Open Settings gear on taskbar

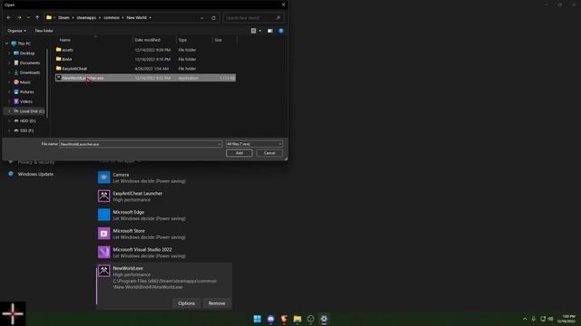click(324, 319)
